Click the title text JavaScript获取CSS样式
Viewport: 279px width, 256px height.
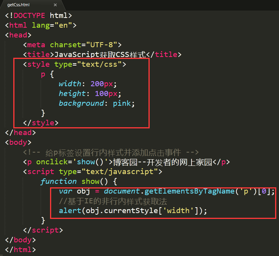coord(100,55)
